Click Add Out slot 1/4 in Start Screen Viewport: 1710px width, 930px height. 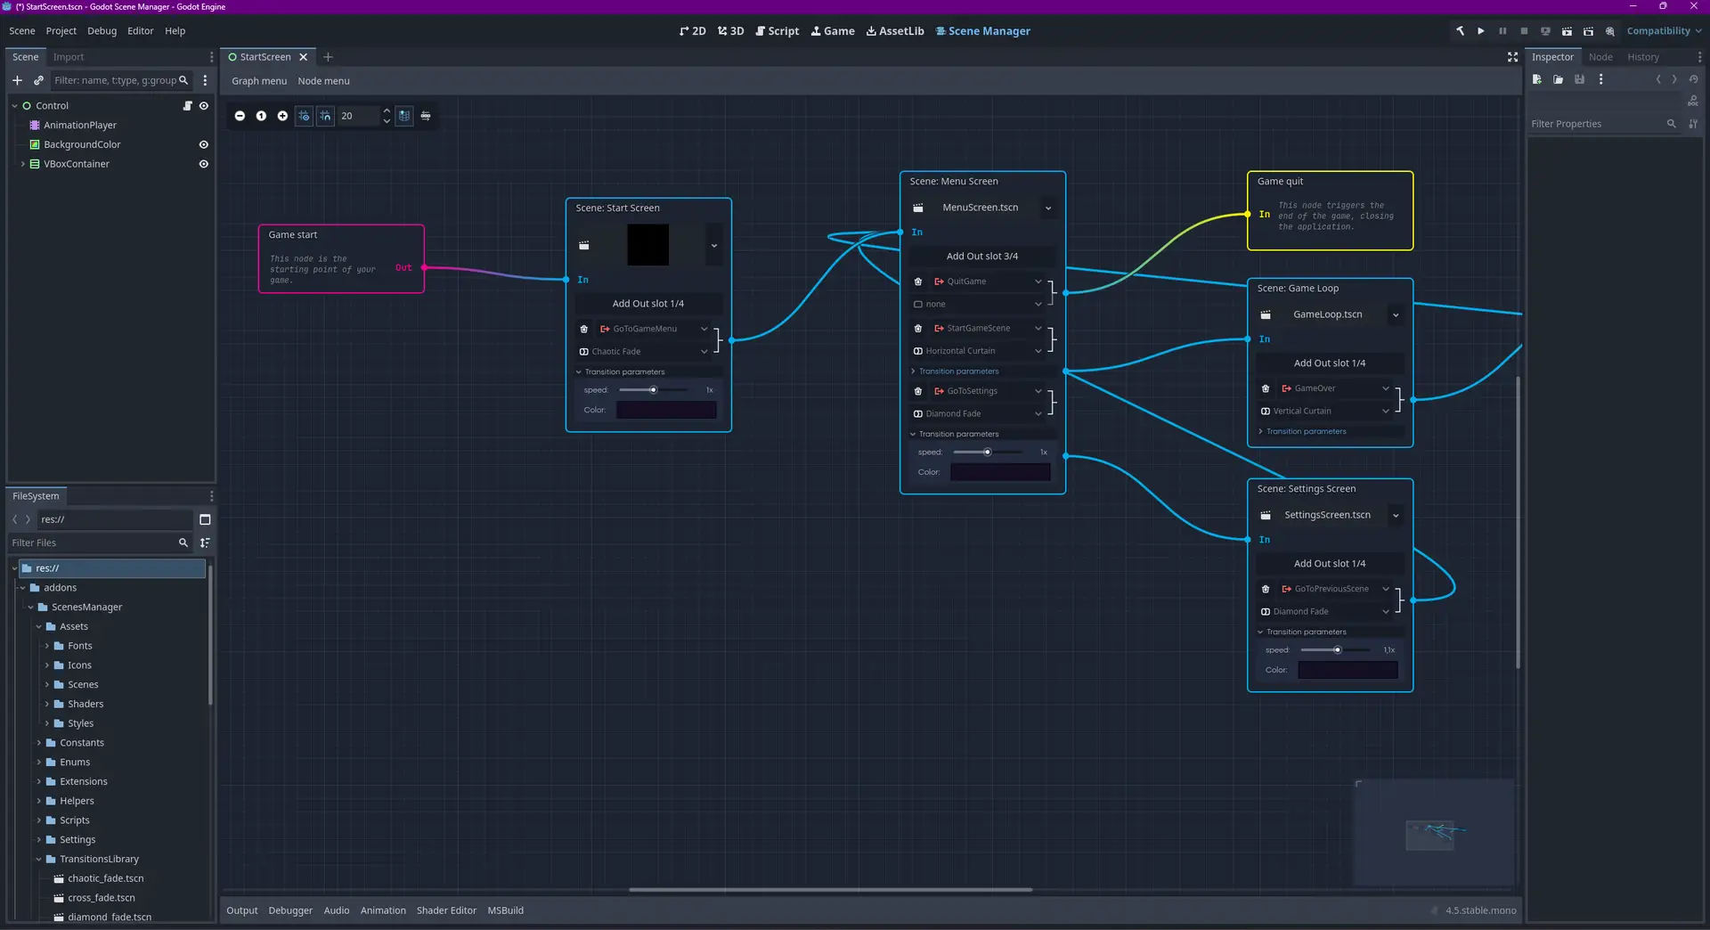(648, 304)
